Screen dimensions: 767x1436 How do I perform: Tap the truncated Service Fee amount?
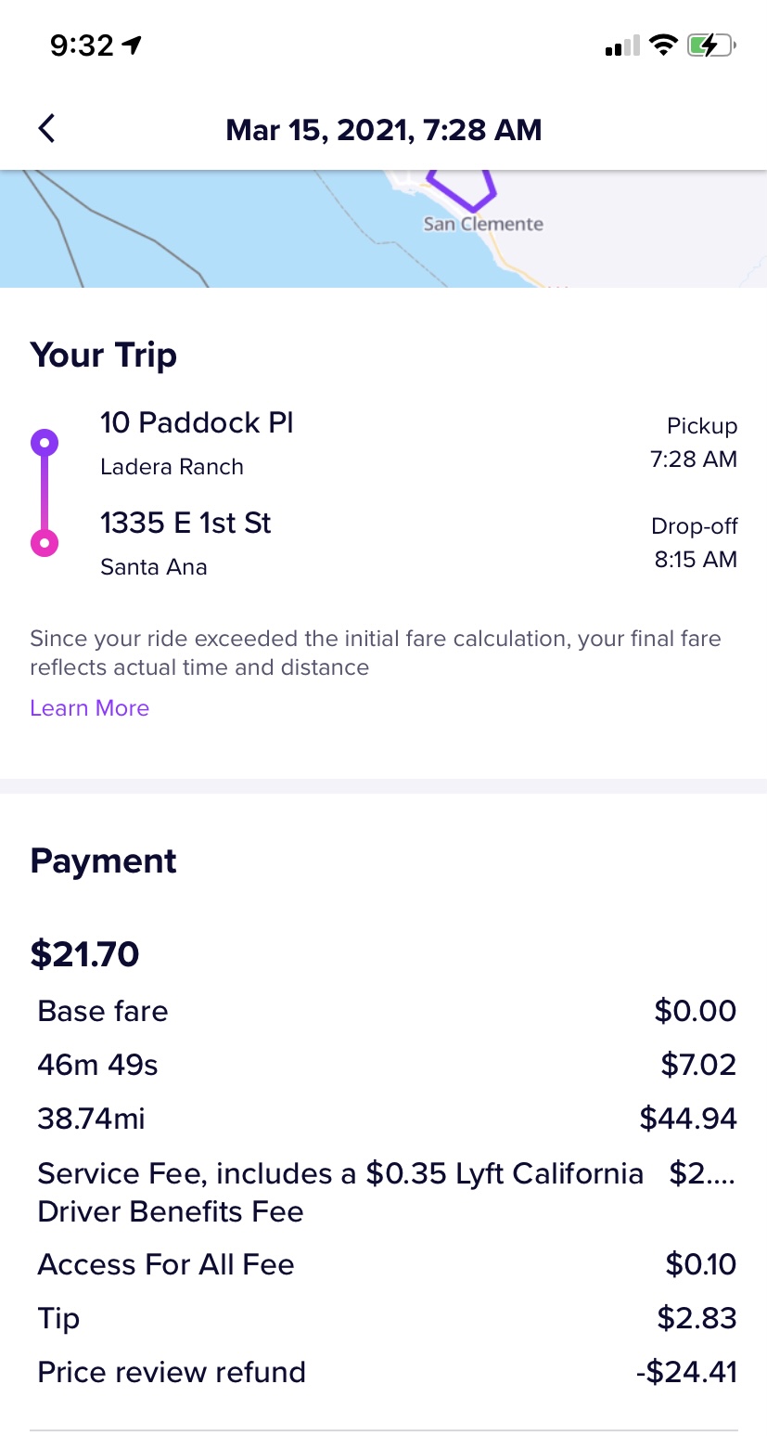702,1173
